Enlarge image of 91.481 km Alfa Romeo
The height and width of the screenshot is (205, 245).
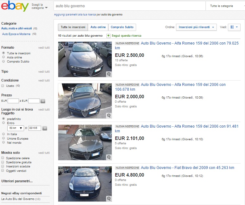(109, 157)
